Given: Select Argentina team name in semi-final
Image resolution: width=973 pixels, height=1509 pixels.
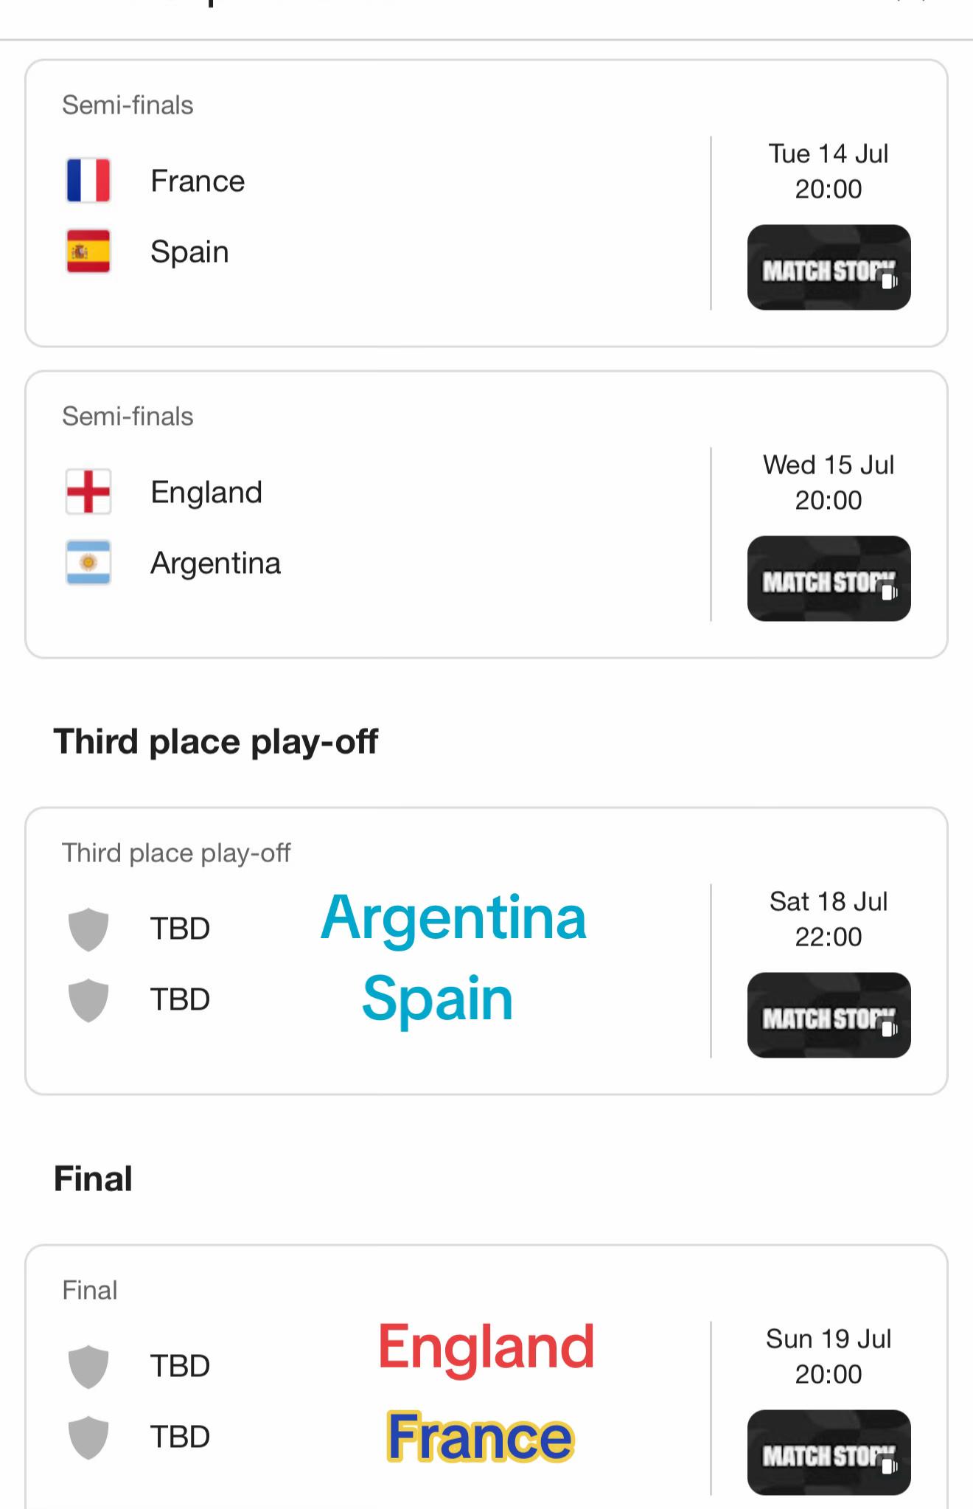Looking at the screenshot, I should tap(216, 563).
